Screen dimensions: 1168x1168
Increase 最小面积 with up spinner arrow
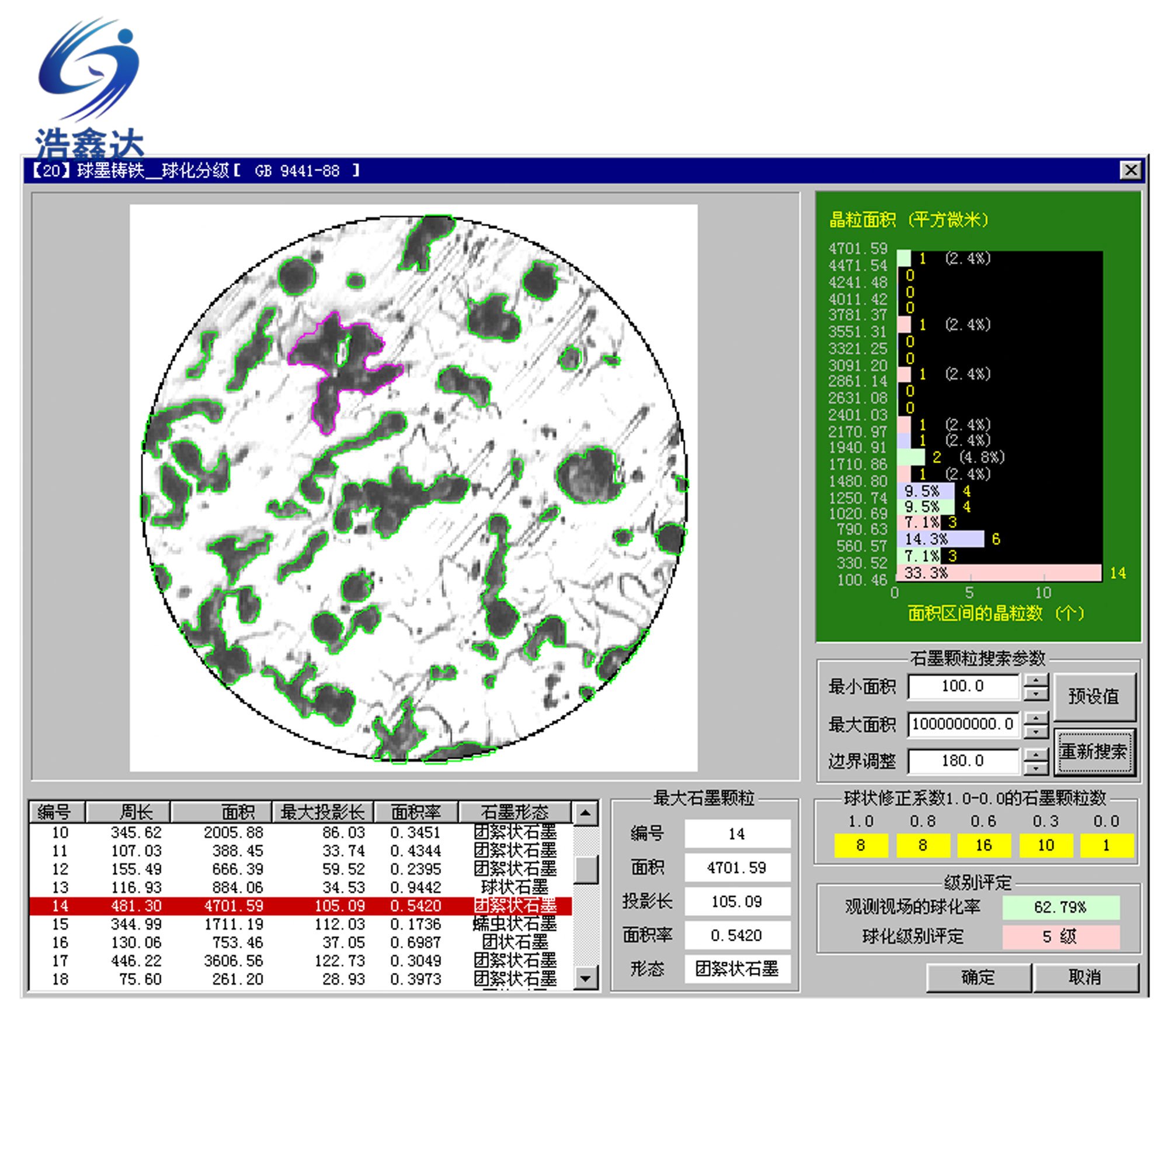click(x=1036, y=680)
